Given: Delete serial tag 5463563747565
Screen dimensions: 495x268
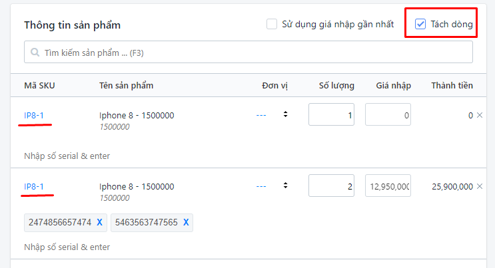Looking at the screenshot, I should 186,222.
